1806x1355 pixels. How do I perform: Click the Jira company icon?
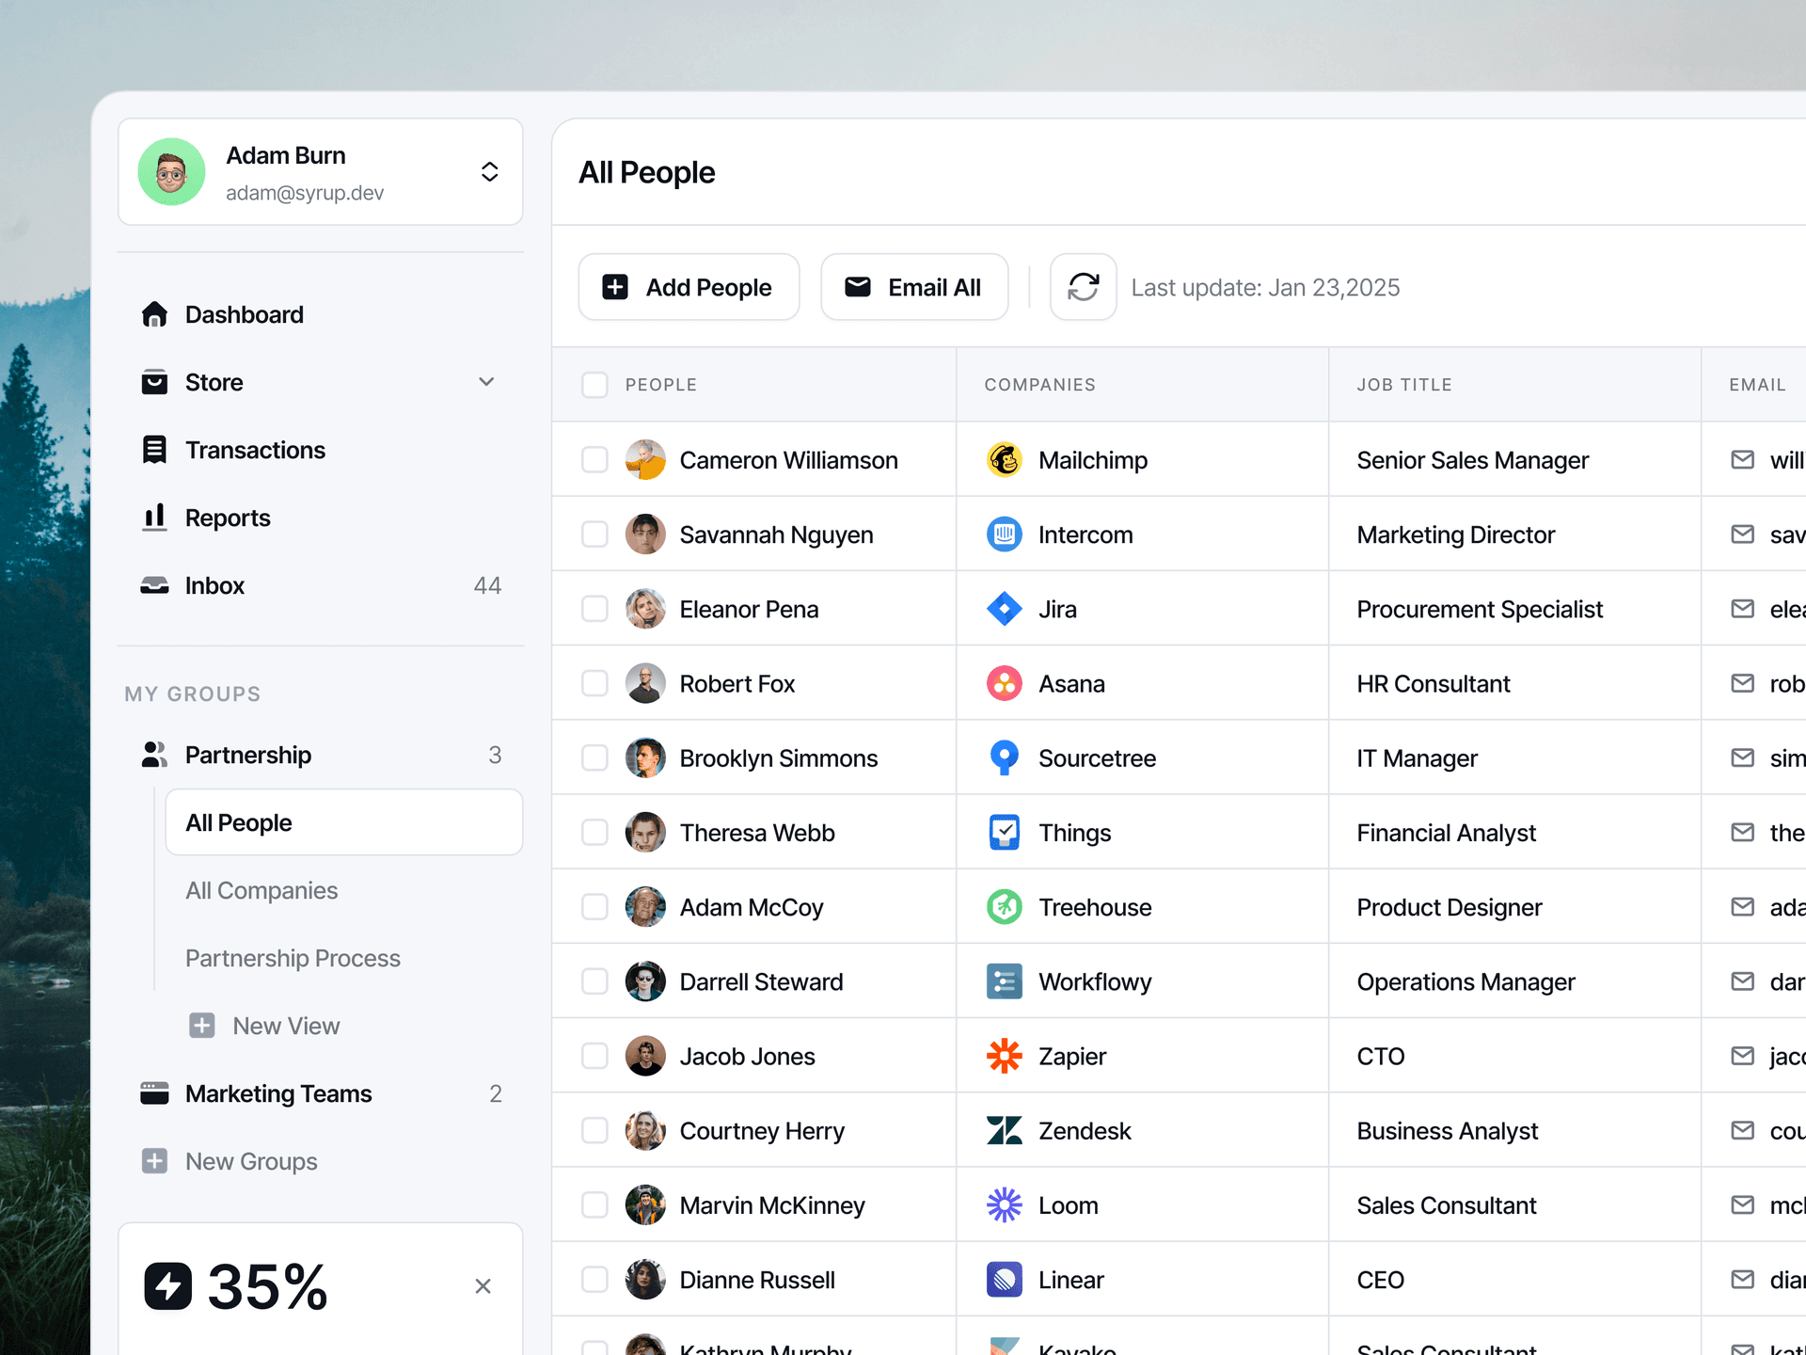click(1005, 609)
